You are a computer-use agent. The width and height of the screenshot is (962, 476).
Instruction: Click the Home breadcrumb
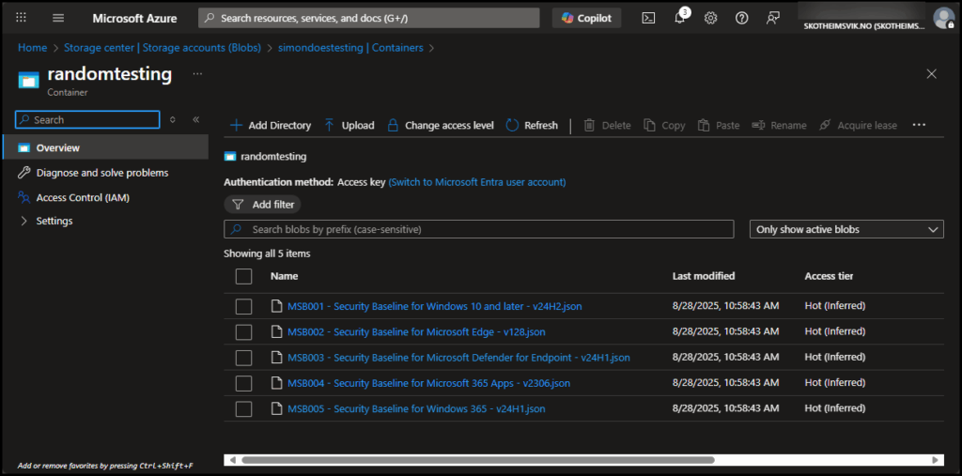coord(33,47)
